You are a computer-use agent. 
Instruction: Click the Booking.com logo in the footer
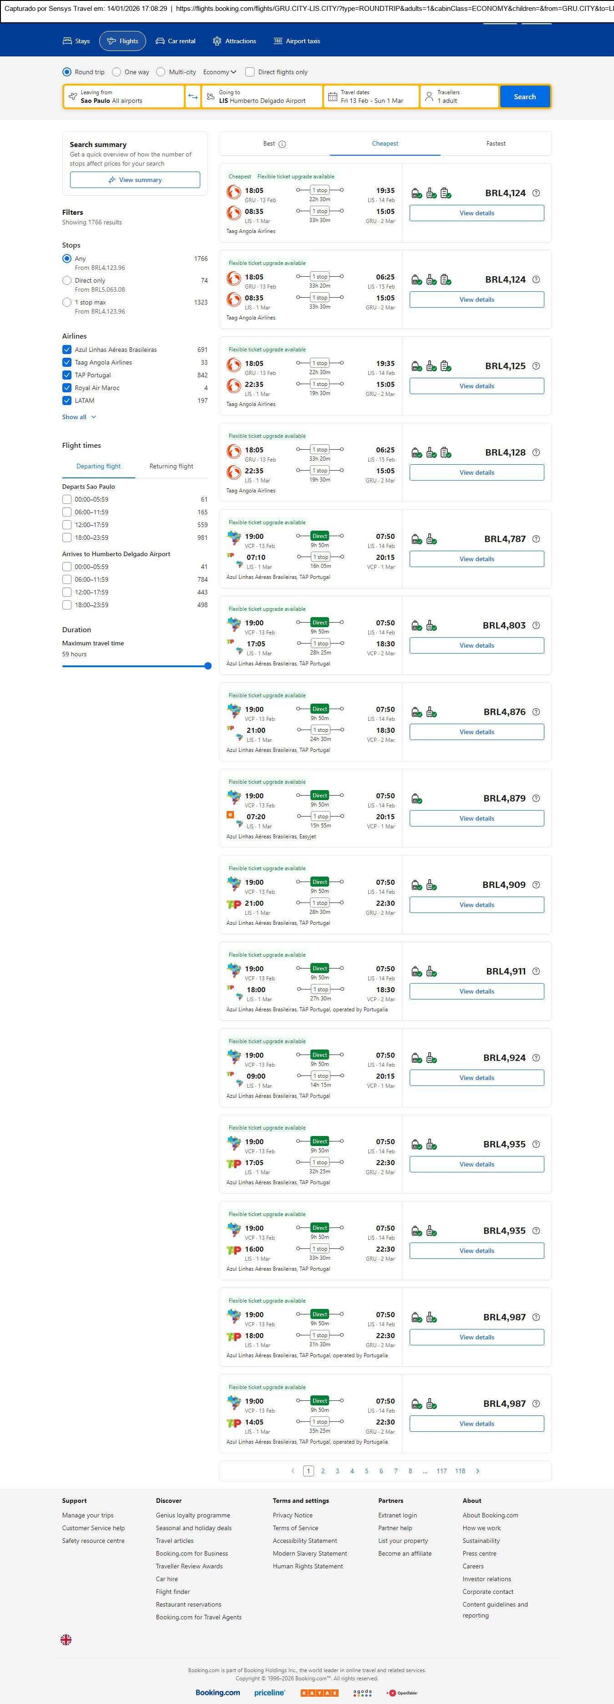pyautogui.click(x=218, y=1692)
